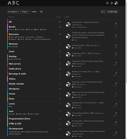
Task: Open Hatching (2022) IMDb topic
Action: (x=81, y=46)
